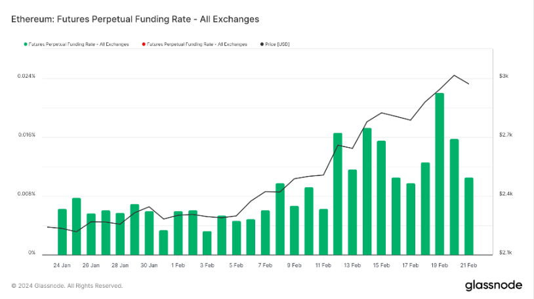Click the 13 Feb date label
The height and width of the screenshot is (299, 534).
352,266
